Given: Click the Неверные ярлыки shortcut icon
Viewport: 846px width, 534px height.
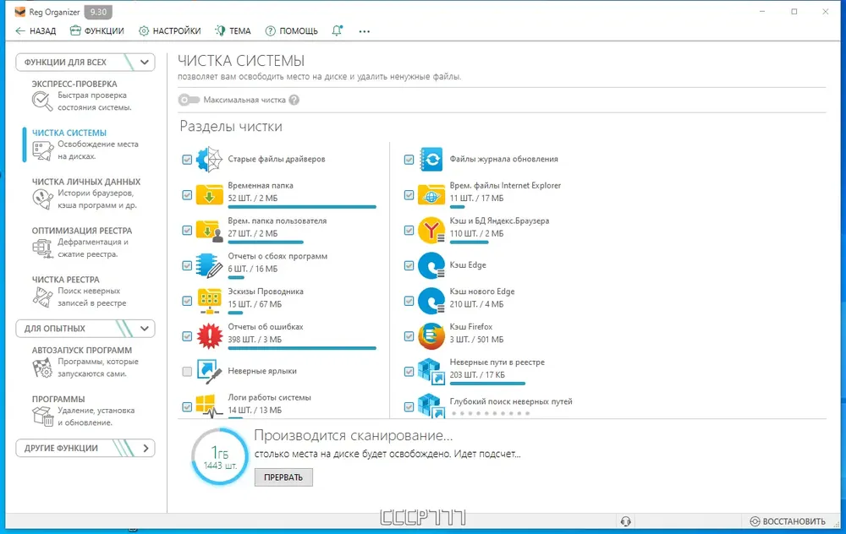Looking at the screenshot, I should (209, 371).
